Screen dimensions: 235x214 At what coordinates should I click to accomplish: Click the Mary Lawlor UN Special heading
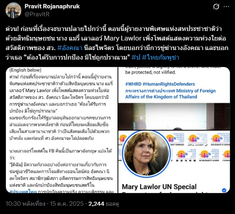[159, 187]
